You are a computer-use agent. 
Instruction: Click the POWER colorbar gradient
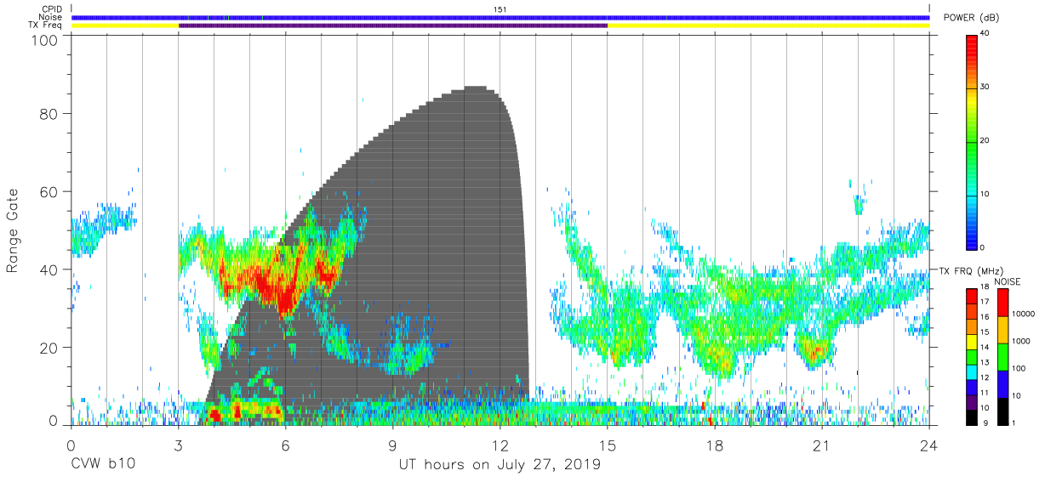pyautogui.click(x=972, y=141)
